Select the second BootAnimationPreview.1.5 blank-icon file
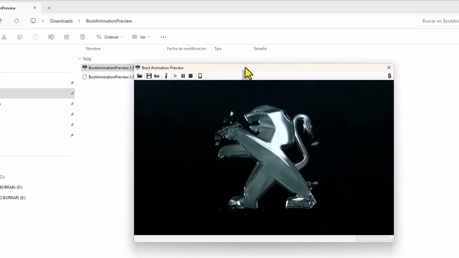 point(108,77)
